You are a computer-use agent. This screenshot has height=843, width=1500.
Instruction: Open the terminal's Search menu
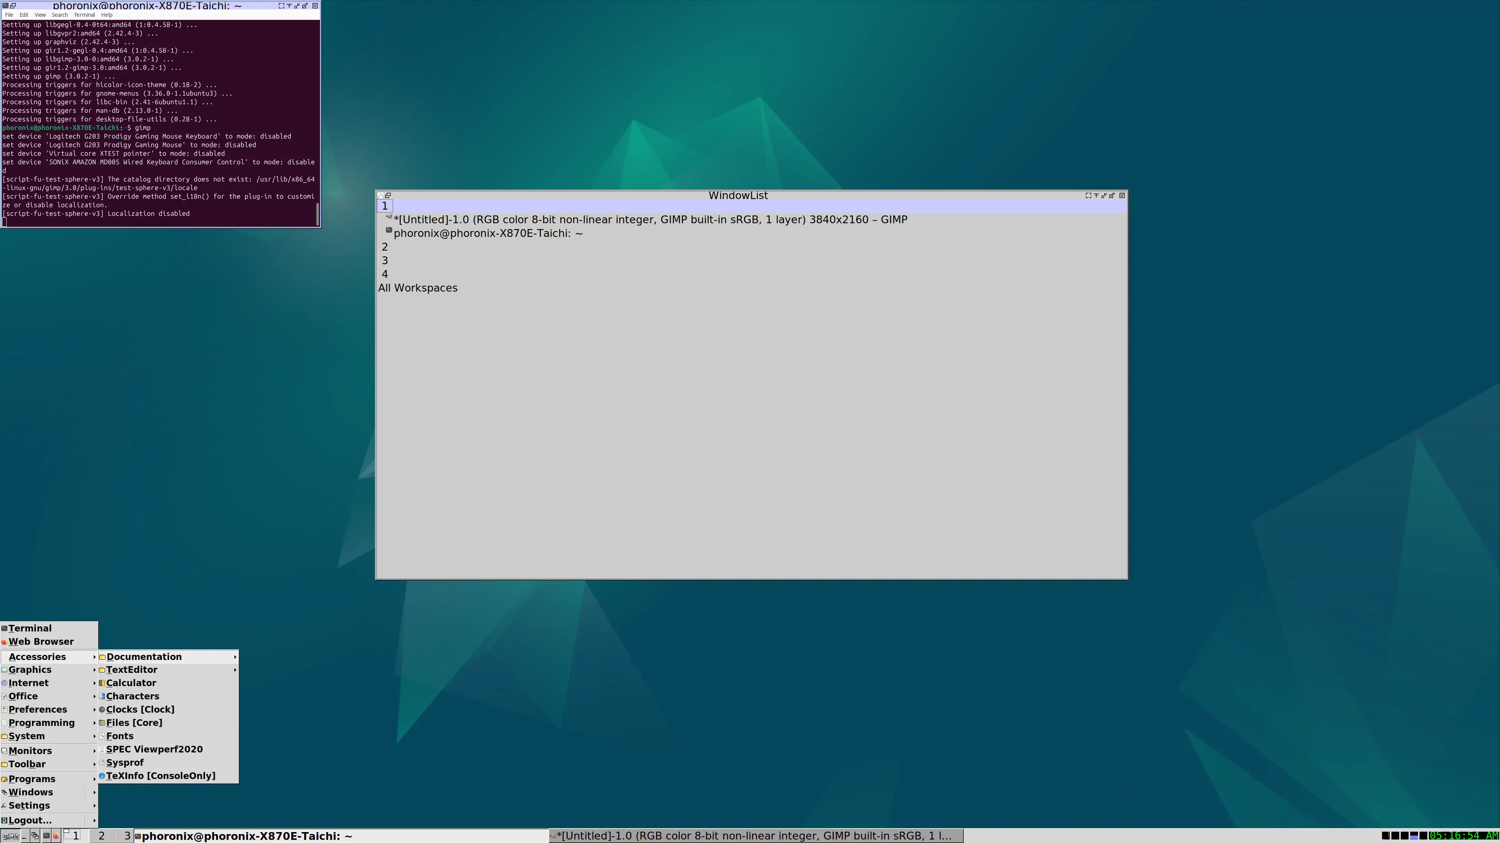[x=59, y=15]
